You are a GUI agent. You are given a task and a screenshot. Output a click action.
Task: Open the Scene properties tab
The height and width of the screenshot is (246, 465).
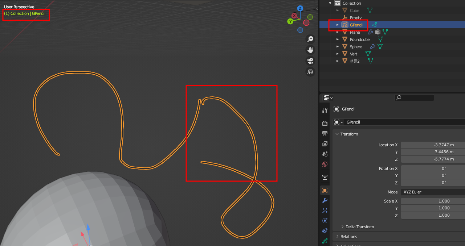tap(325, 154)
